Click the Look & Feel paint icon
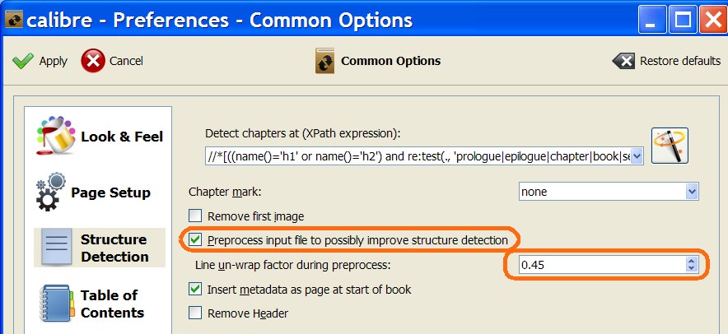The image size is (728, 334). (x=56, y=137)
